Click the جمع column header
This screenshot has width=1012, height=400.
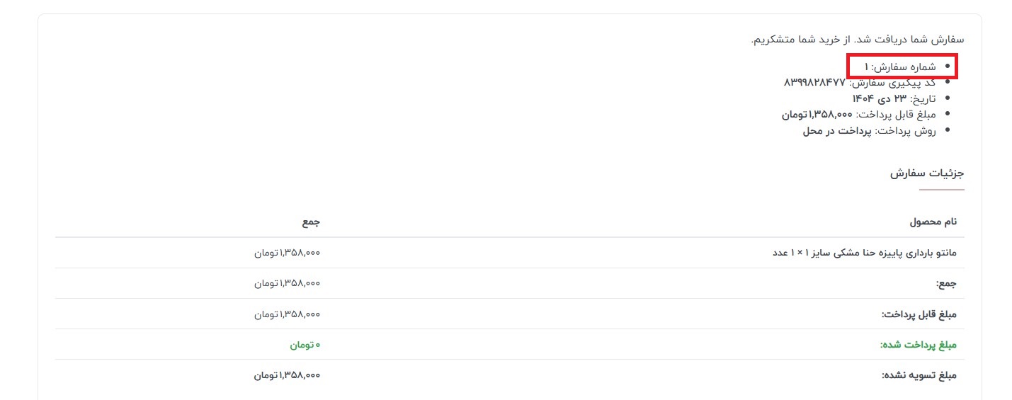pos(311,222)
